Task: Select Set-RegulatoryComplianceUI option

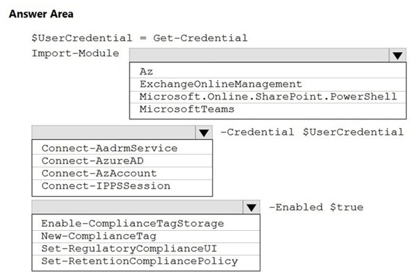Action: coord(146,249)
